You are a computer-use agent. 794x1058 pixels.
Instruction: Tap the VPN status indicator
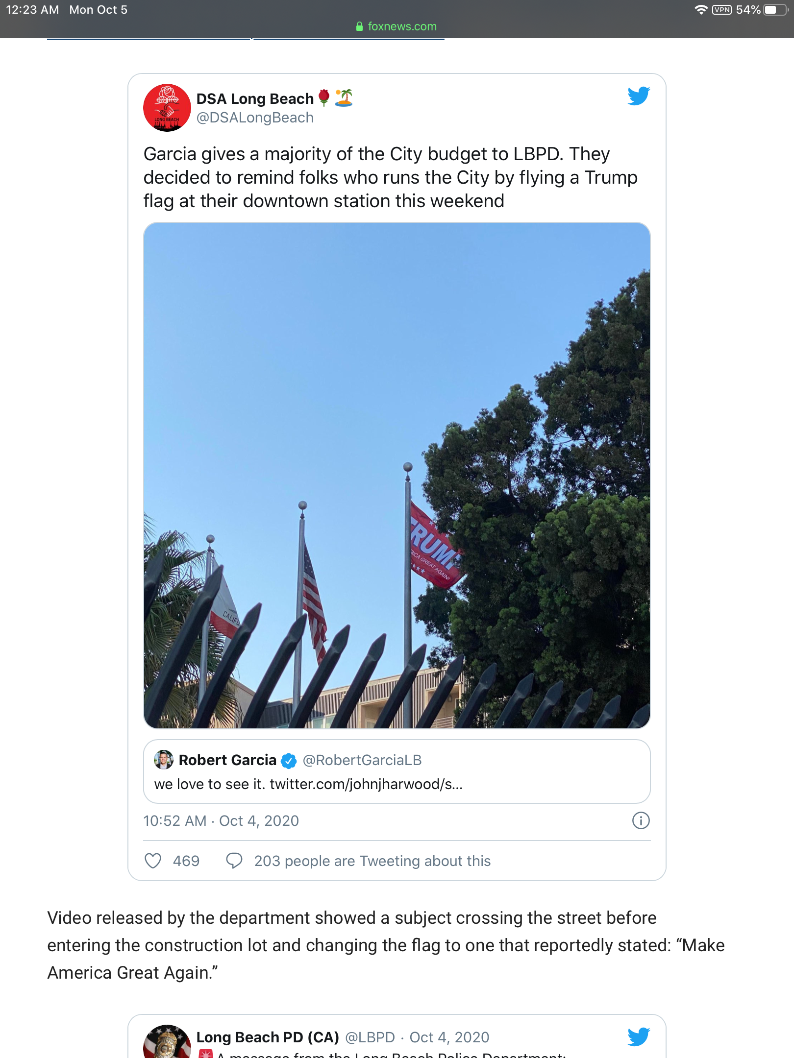coord(722,10)
